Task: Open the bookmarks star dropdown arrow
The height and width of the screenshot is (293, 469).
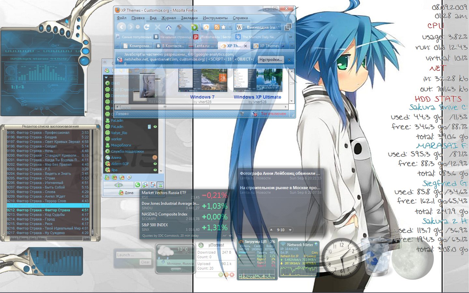Action: click(x=230, y=27)
